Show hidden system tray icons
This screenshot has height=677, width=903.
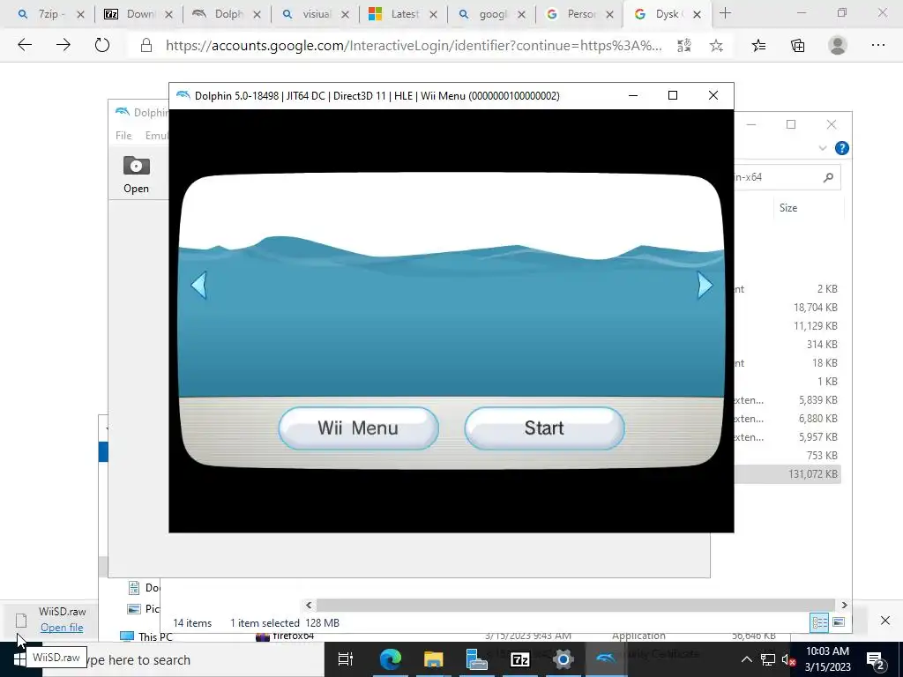[x=746, y=659]
